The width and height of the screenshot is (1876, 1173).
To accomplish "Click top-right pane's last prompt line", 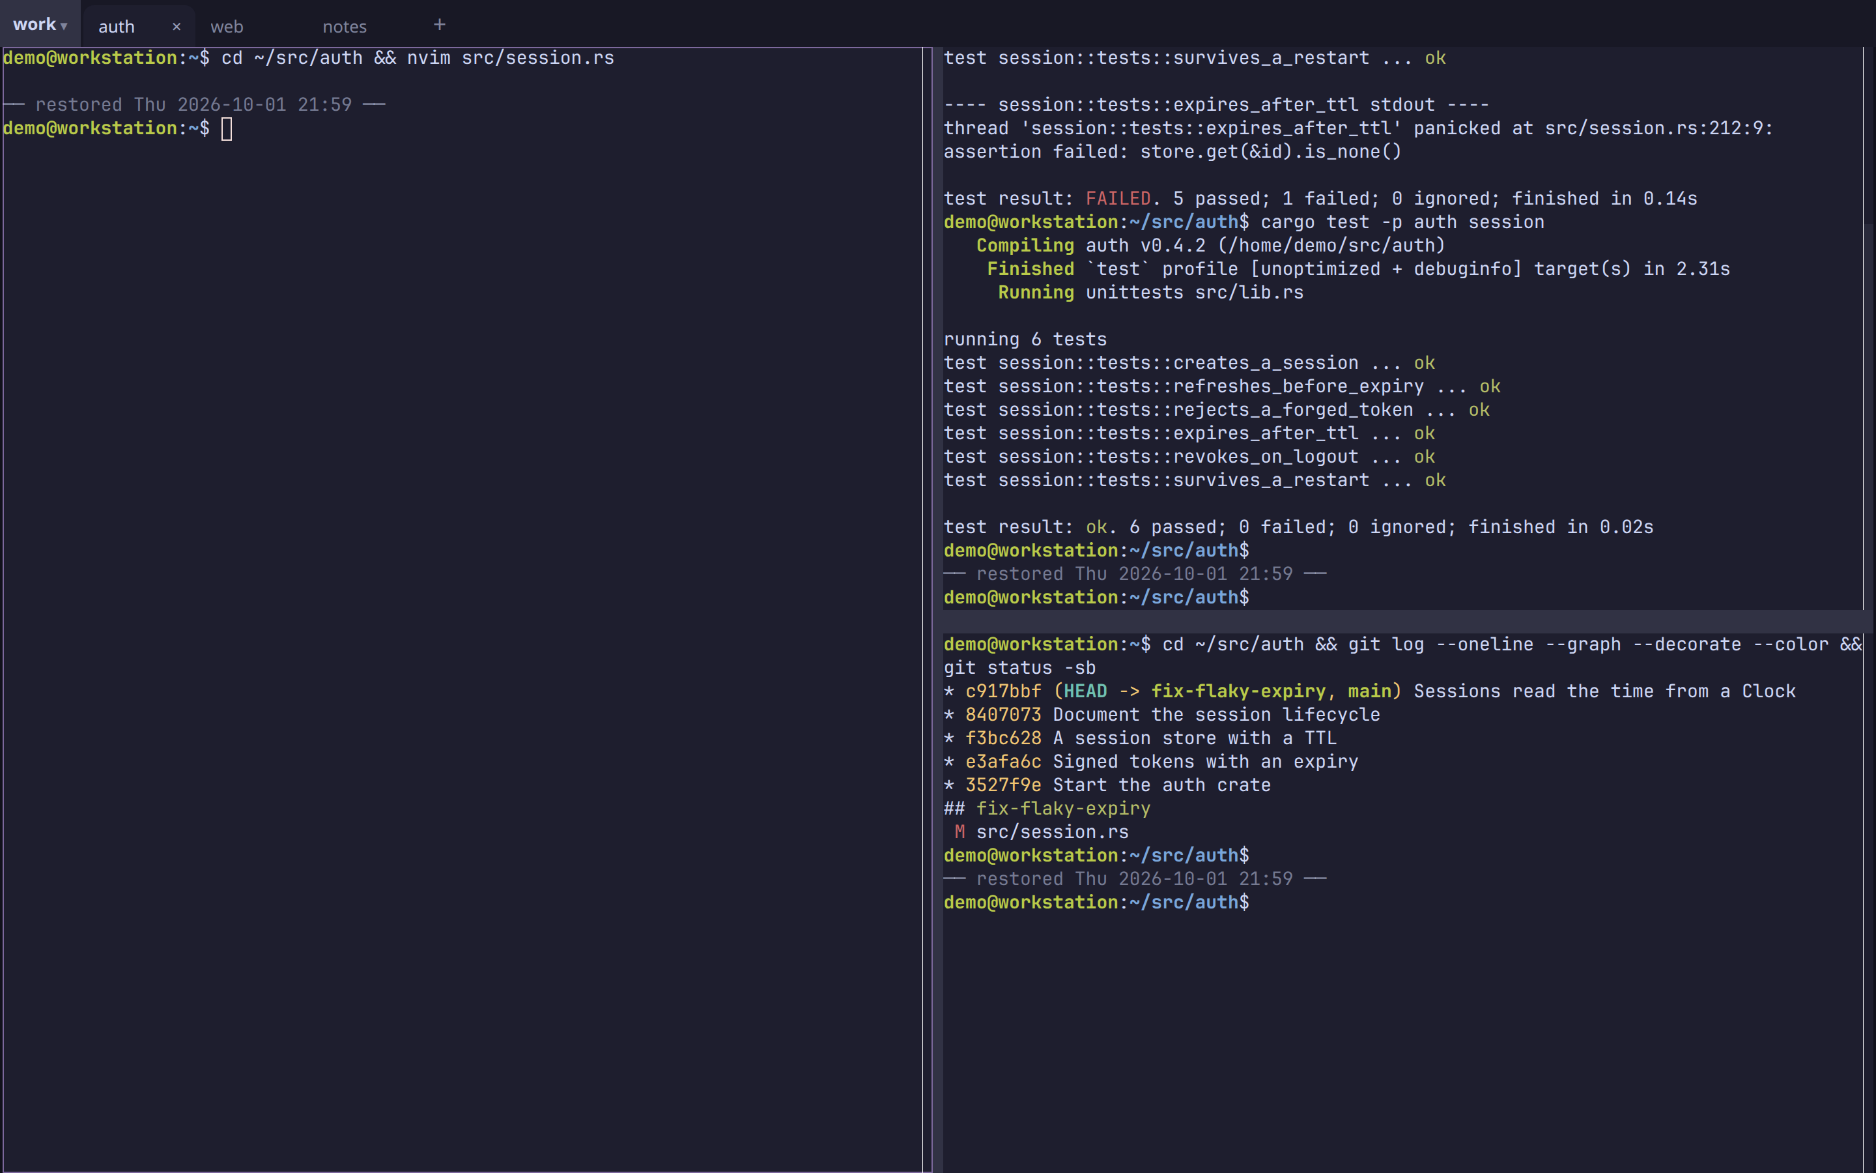I will click(1096, 598).
